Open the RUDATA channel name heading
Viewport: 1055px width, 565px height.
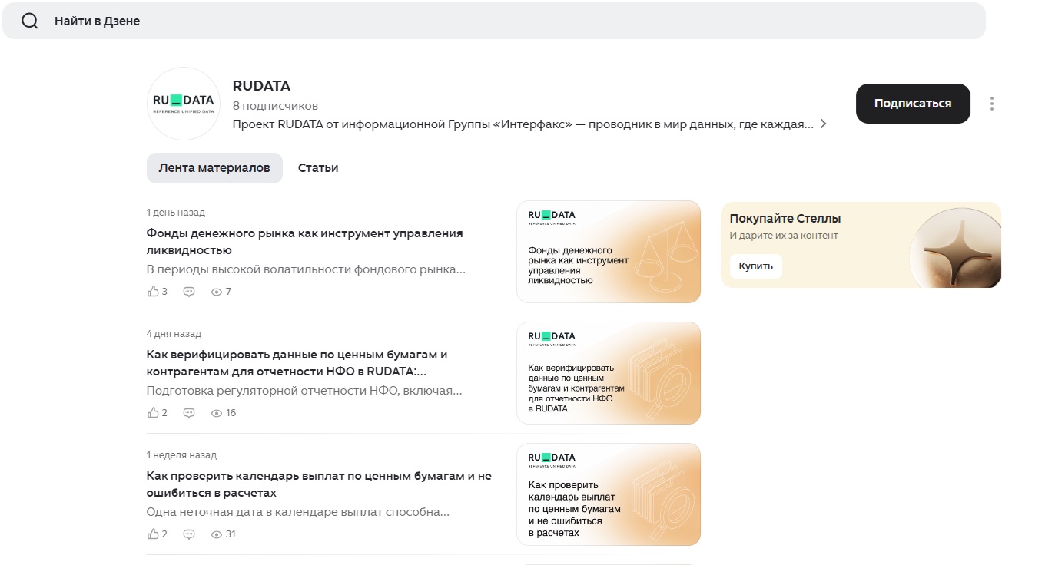(261, 86)
